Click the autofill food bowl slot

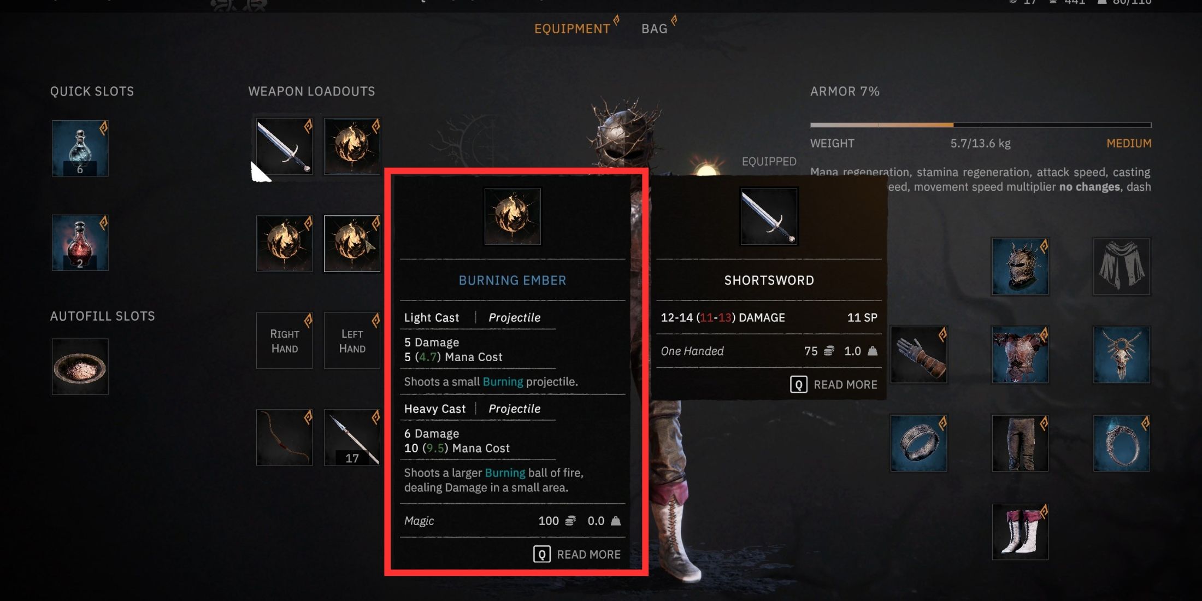point(80,367)
